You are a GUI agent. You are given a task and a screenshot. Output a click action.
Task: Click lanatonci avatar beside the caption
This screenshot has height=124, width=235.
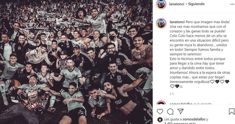coord(161,23)
